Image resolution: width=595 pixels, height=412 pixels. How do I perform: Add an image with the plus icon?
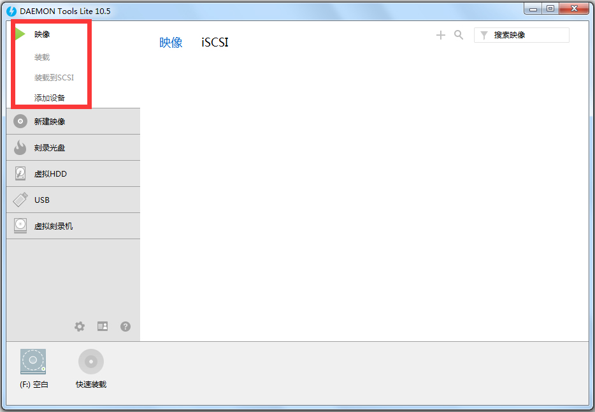[x=441, y=35]
